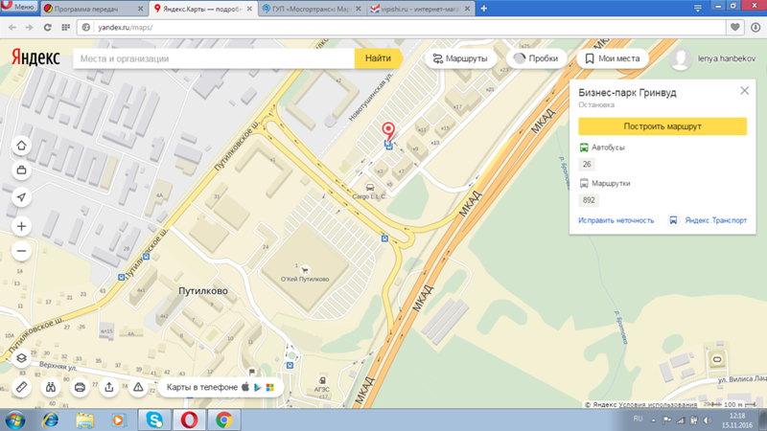Click the Яндекс logo
The height and width of the screenshot is (431, 767).
click(x=35, y=58)
